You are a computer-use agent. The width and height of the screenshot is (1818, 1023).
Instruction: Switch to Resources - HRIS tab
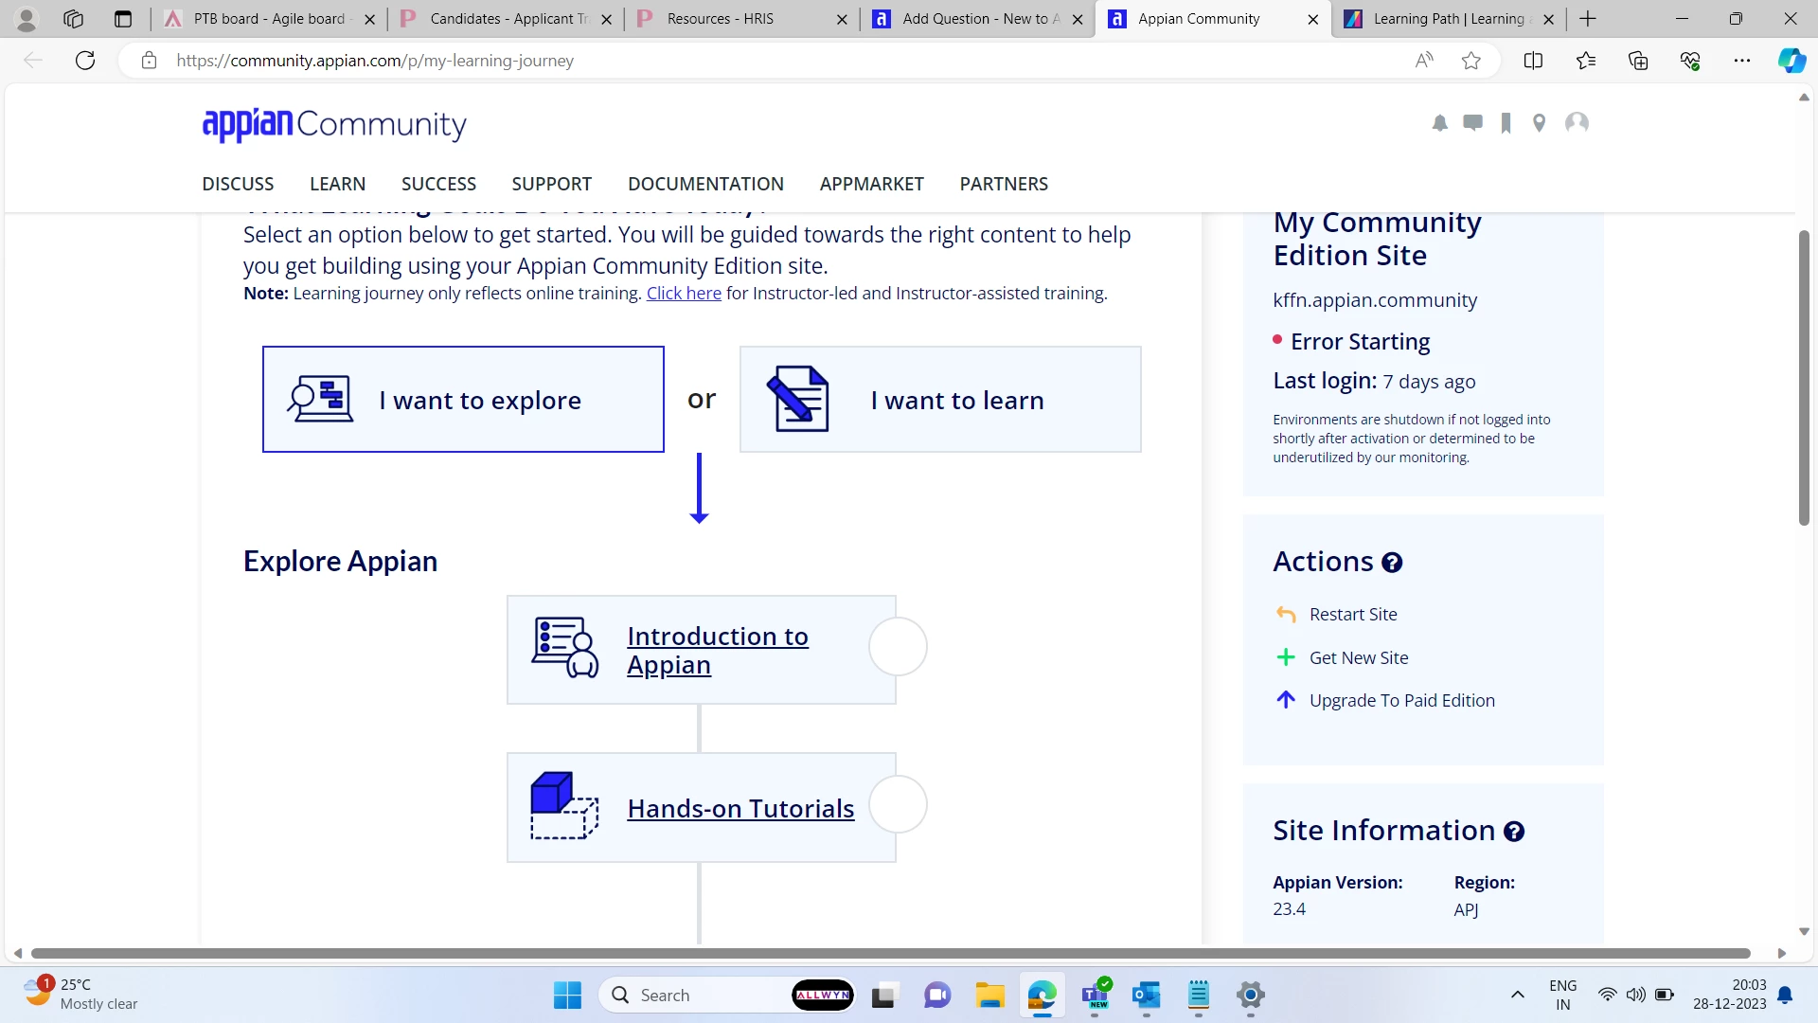(x=742, y=19)
